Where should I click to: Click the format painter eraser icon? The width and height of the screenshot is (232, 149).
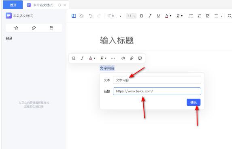tap(81, 16)
